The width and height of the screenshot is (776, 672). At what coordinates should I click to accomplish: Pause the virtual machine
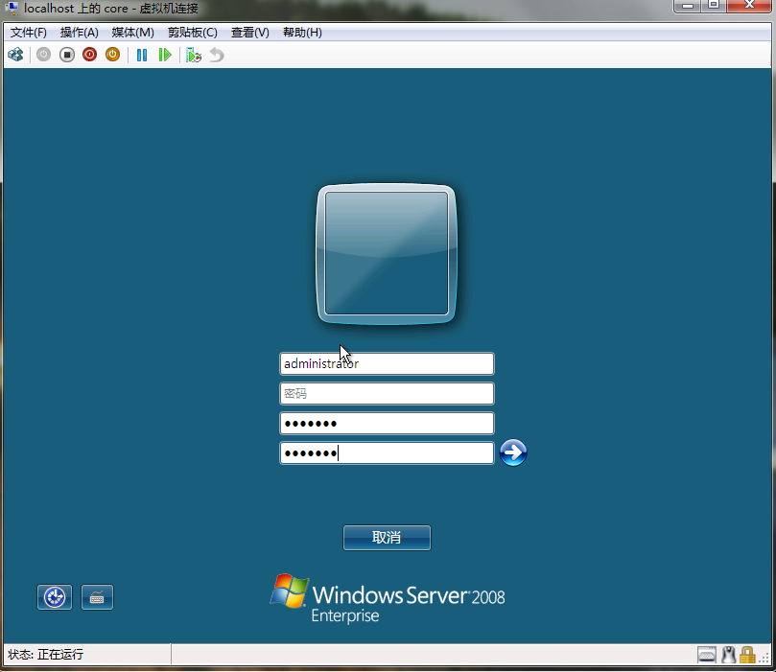pyautogui.click(x=142, y=55)
